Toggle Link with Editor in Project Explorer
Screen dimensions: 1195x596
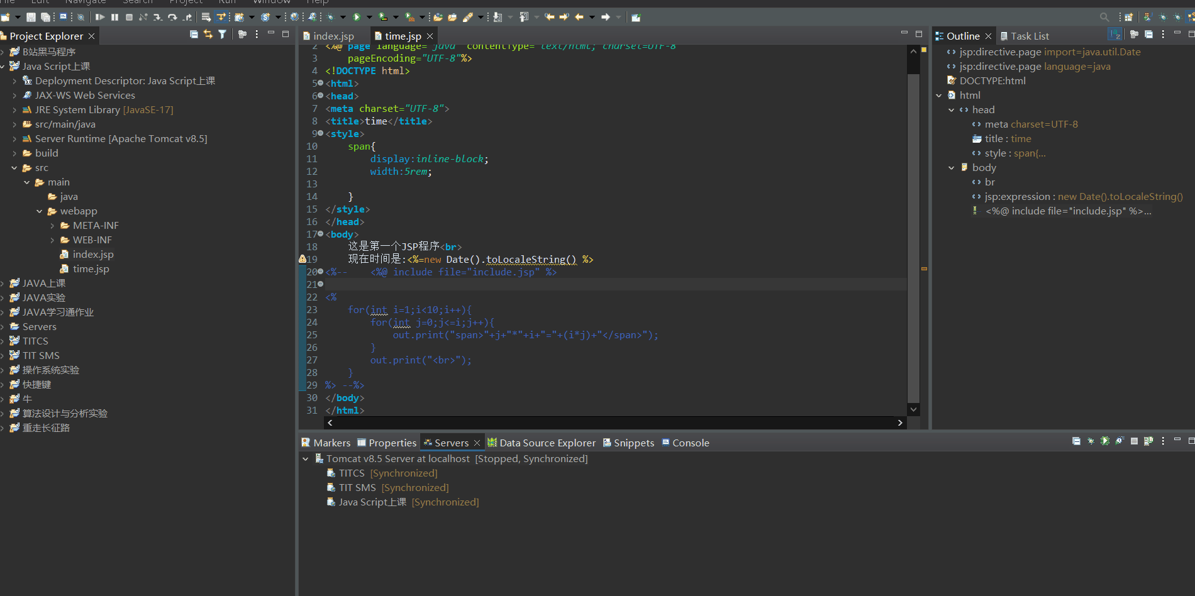click(x=208, y=35)
